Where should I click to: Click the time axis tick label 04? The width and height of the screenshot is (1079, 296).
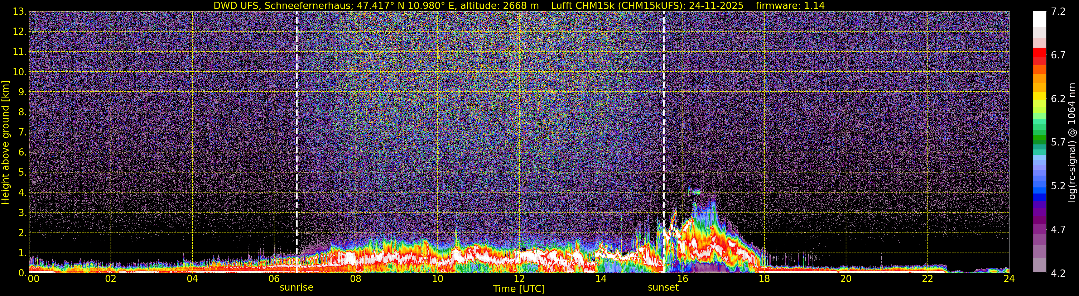click(x=192, y=279)
